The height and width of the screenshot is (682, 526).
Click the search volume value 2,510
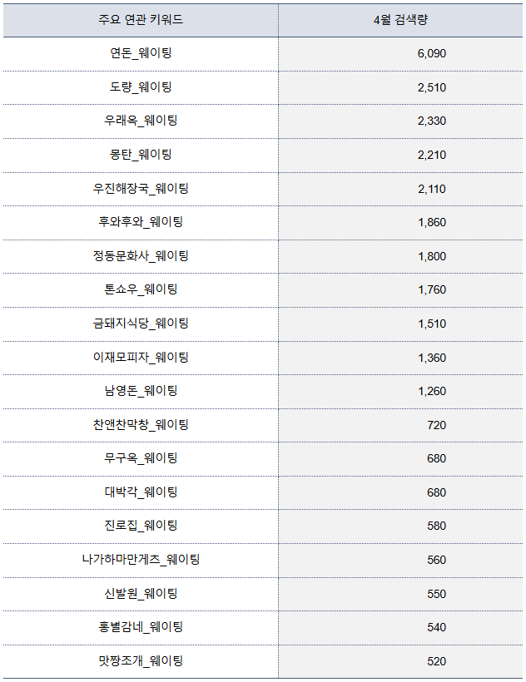coord(432,87)
